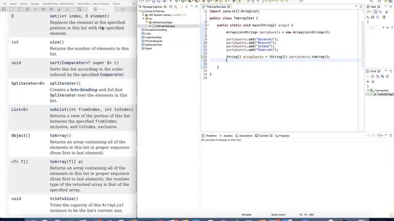Click the Open Perspective icon
Screen dimensions: 394x221
pos(379,1)
